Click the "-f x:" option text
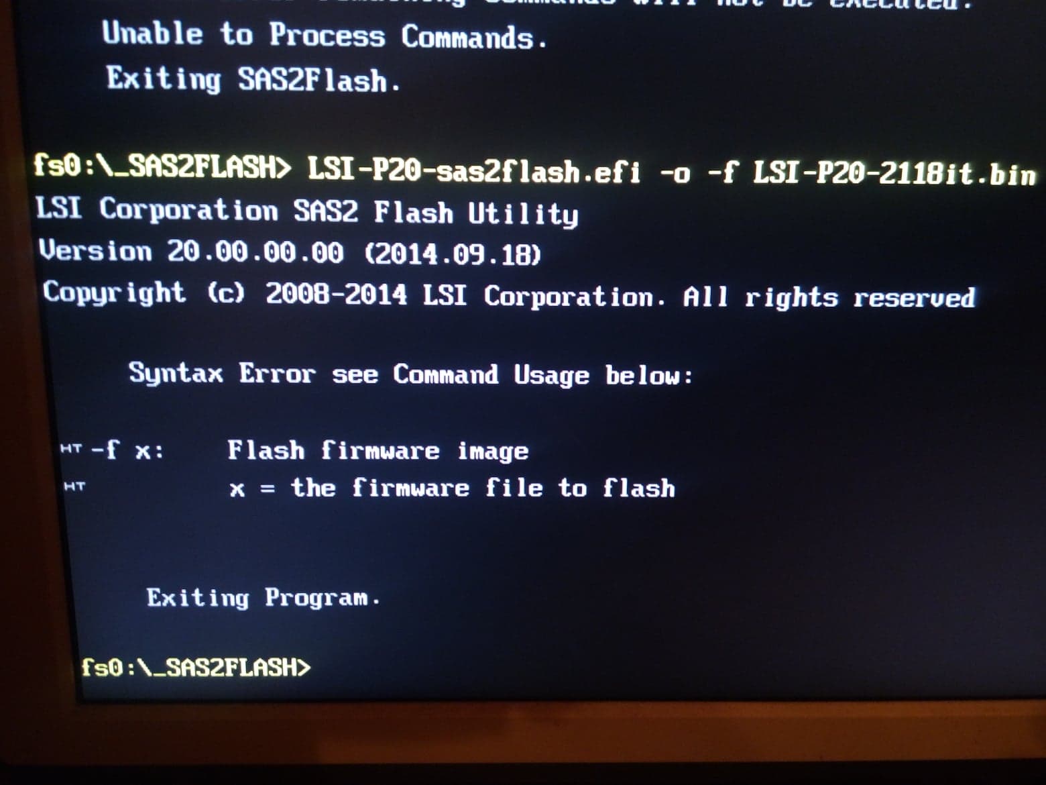1046x785 pixels. point(127,450)
